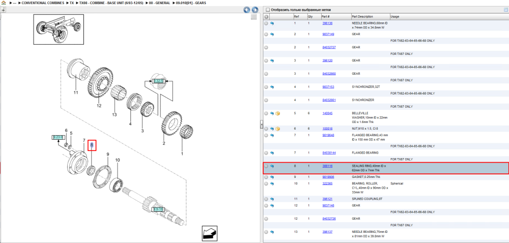Click the box icon for Belleville washer
The height and width of the screenshot is (243, 509).
point(278,113)
